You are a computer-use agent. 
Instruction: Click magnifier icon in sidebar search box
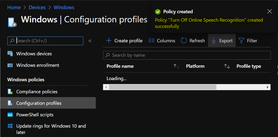pos(12,41)
